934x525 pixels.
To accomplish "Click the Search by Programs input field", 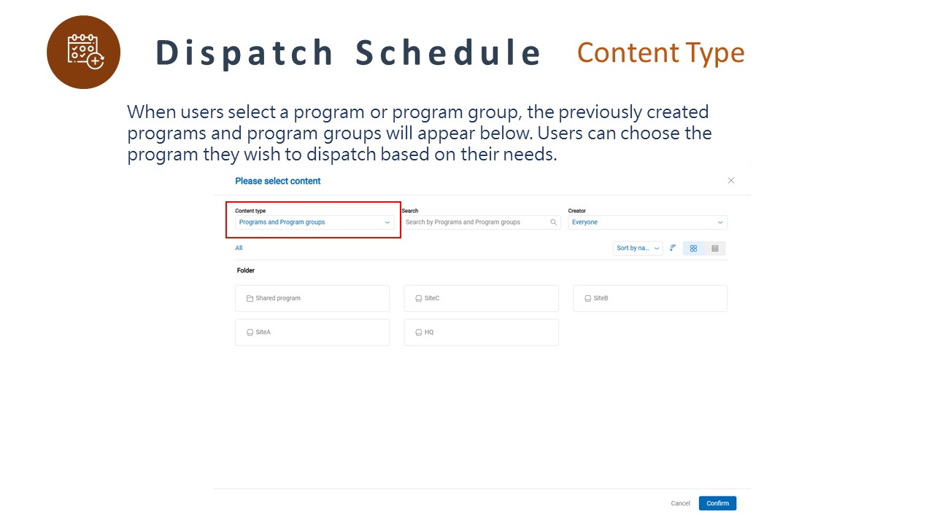I will tap(474, 222).
